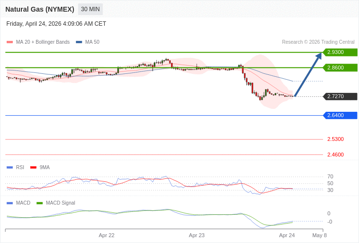
Task: Click the 30 MIN timeframe badge
Action: click(x=90, y=9)
